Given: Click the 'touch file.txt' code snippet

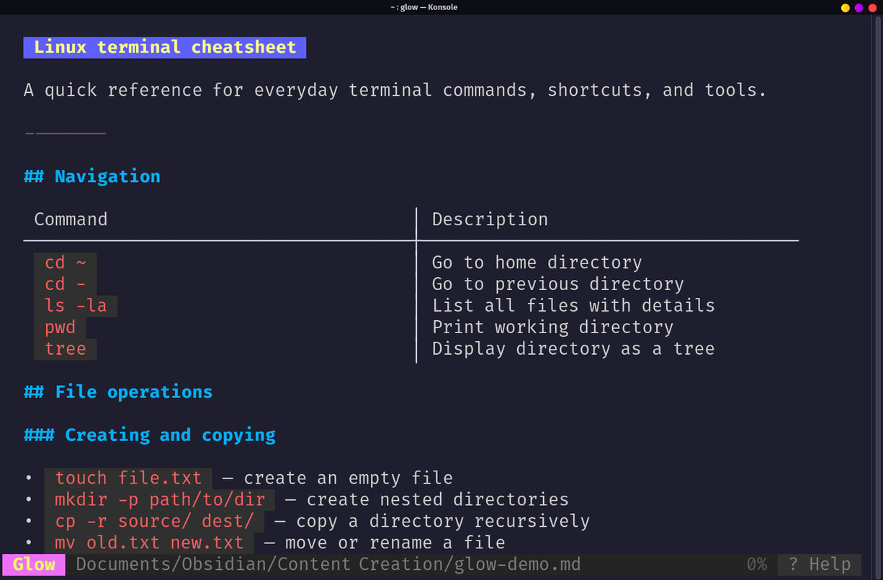Looking at the screenshot, I should pos(128,478).
